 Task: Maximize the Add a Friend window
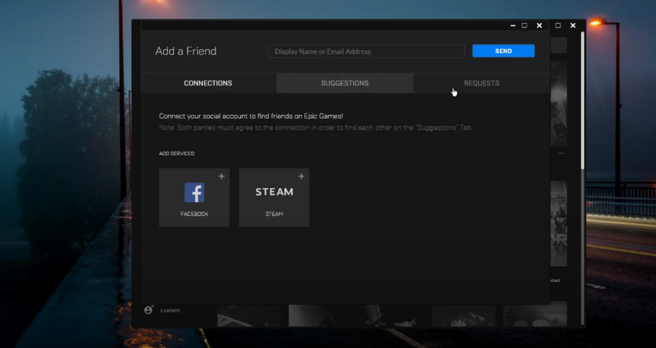[524, 26]
